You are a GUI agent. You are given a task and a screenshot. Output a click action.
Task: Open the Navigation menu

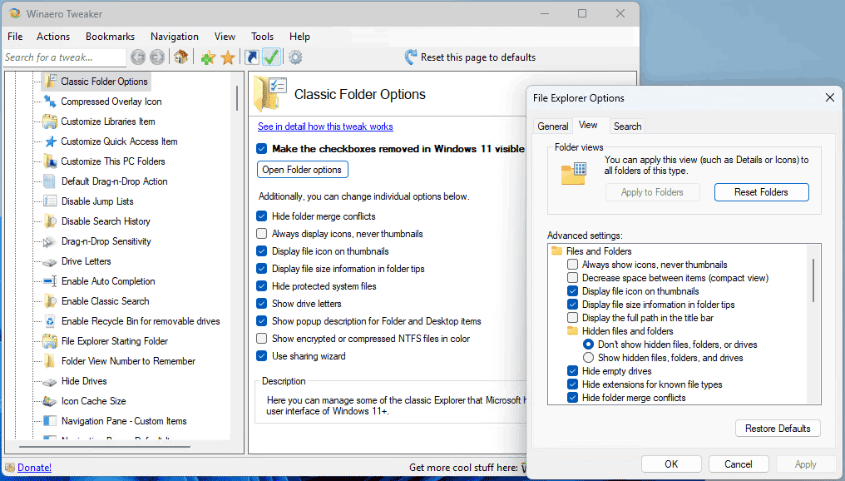pos(175,36)
